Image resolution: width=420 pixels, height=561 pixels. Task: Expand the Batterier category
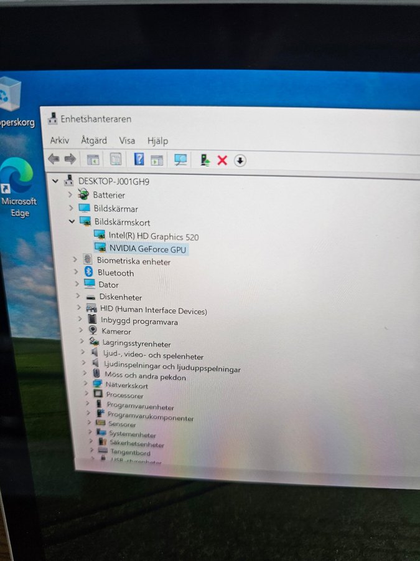point(70,194)
